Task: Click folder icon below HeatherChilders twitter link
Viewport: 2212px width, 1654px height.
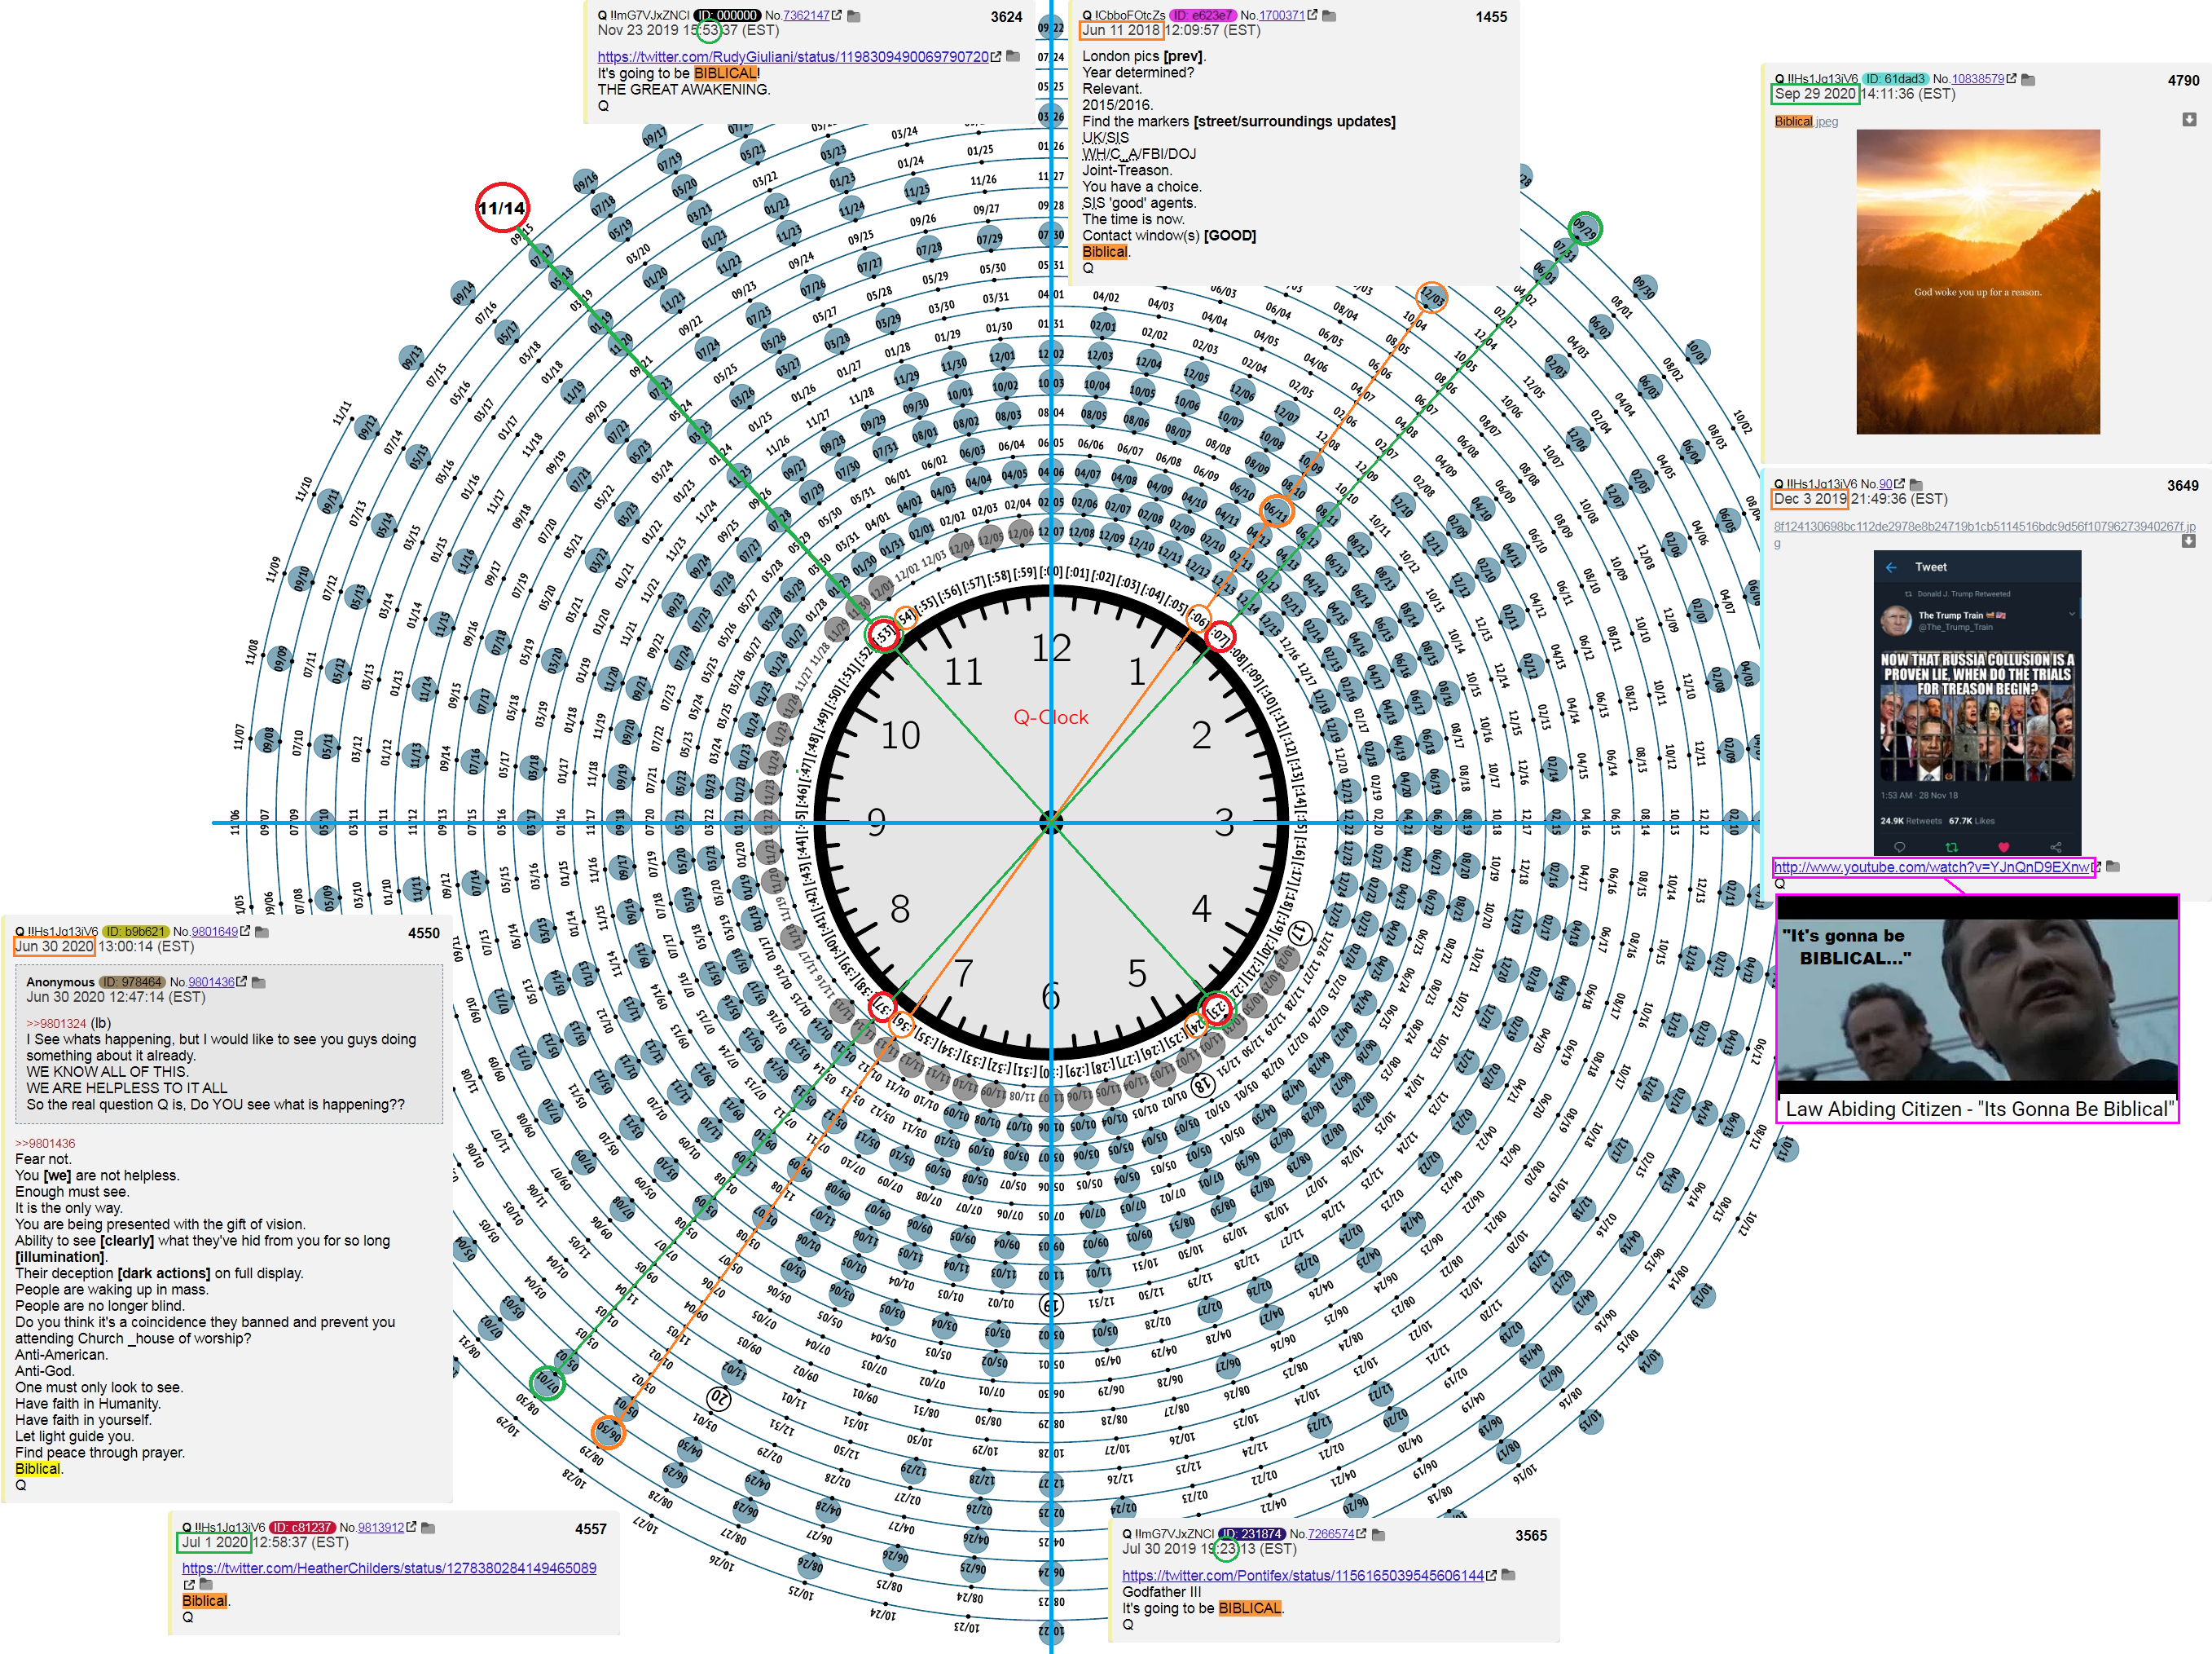Action: coord(206,1584)
